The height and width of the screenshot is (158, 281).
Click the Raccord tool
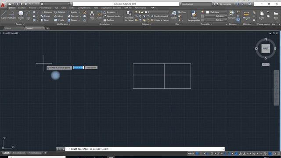73,16
